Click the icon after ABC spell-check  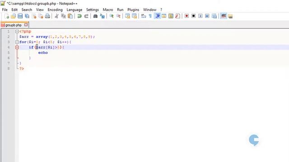(x=230, y=16)
